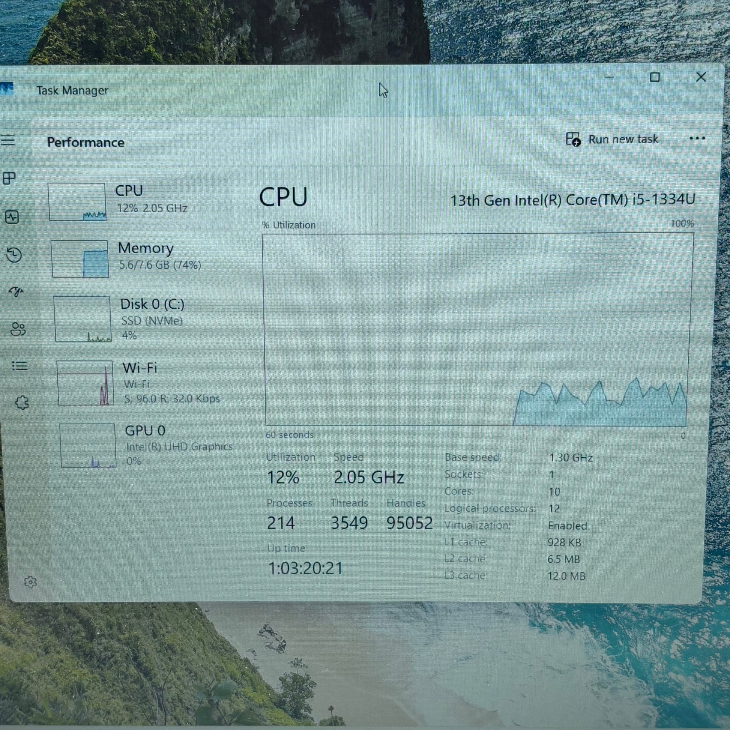Open the hamburger navigation menu
Image resolution: width=730 pixels, height=730 pixels.
pyautogui.click(x=8, y=140)
